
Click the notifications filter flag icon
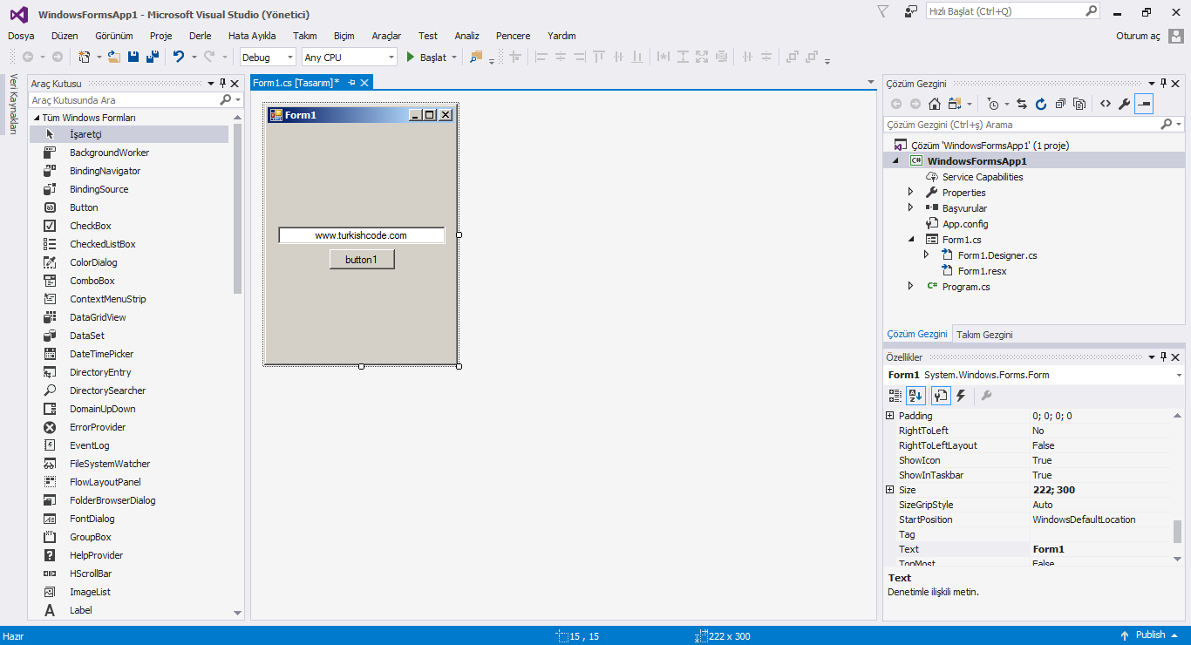(882, 11)
